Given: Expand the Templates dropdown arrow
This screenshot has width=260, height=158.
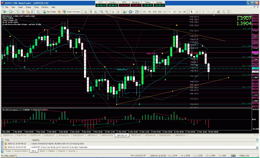Looking at the screenshot, I should pyautogui.click(x=139, y=12).
